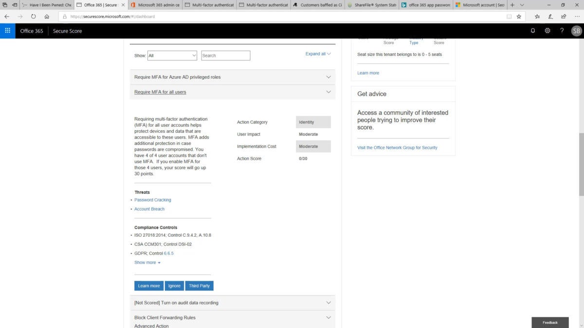View site security padlock in address bar
The height and width of the screenshot is (328, 584).
(64, 16)
